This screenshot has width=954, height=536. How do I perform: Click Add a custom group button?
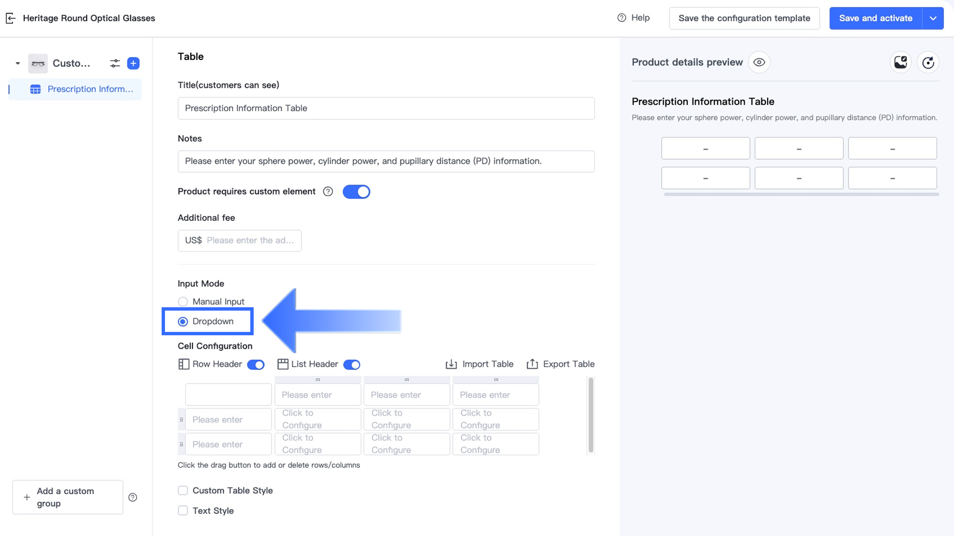coord(68,497)
